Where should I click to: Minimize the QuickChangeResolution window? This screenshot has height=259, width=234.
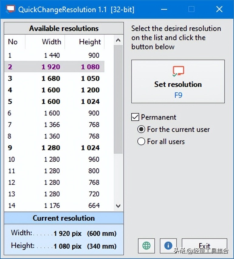pos(164,9)
